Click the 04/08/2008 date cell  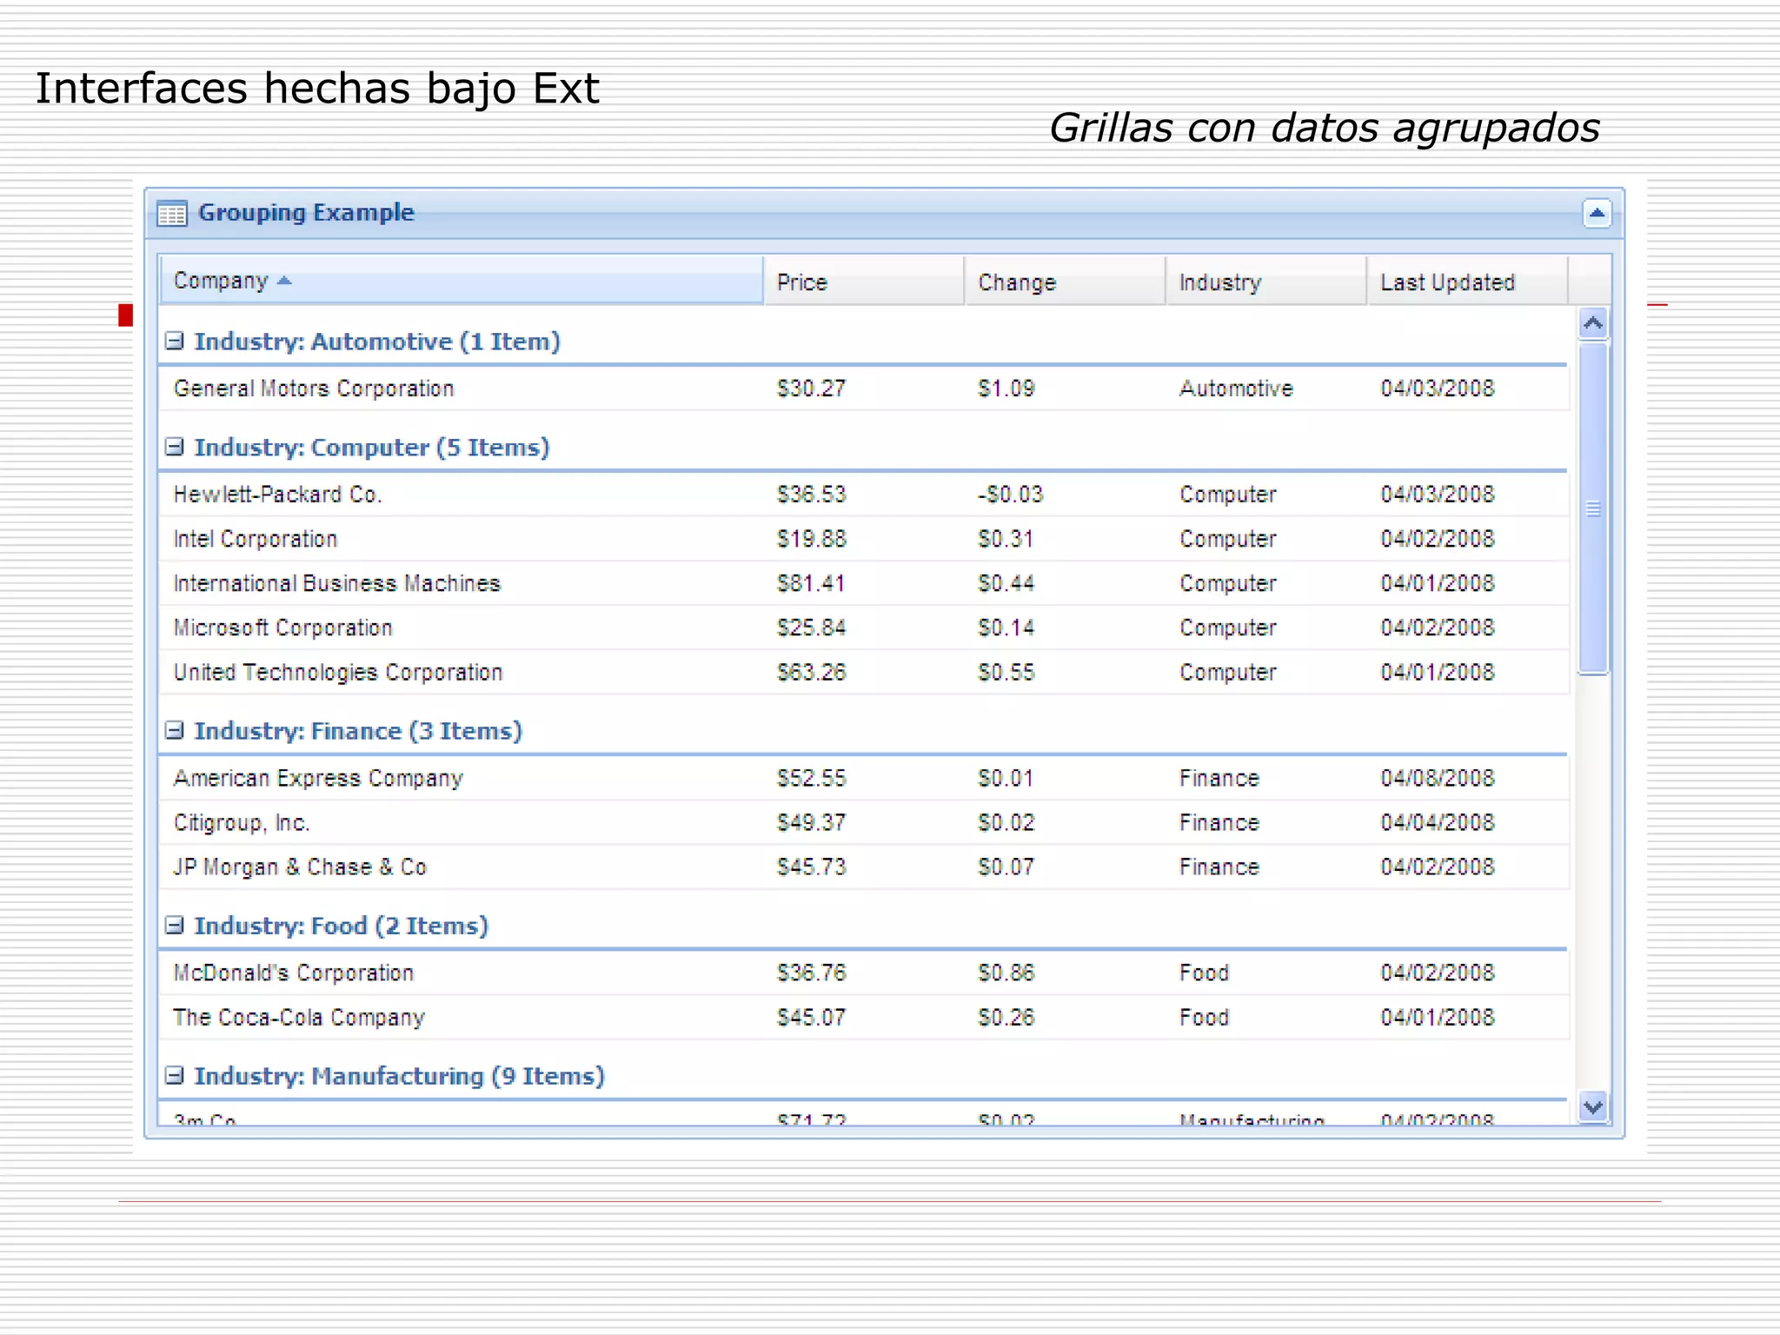coord(1438,778)
